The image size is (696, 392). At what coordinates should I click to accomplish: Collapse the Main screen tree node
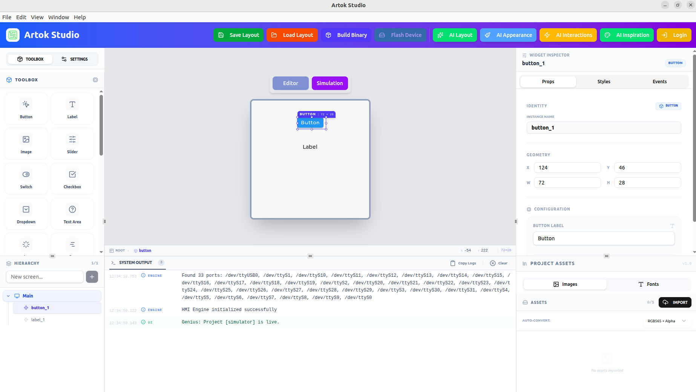[x=8, y=296]
